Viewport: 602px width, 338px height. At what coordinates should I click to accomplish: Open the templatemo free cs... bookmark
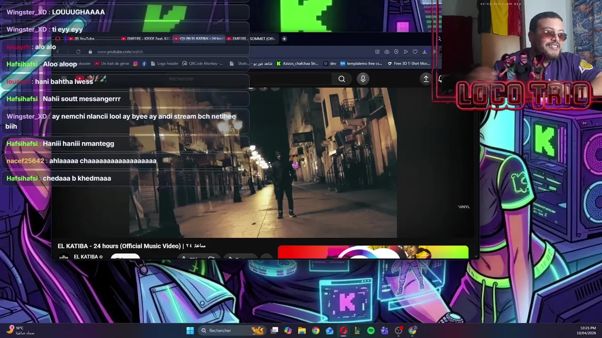(361, 63)
